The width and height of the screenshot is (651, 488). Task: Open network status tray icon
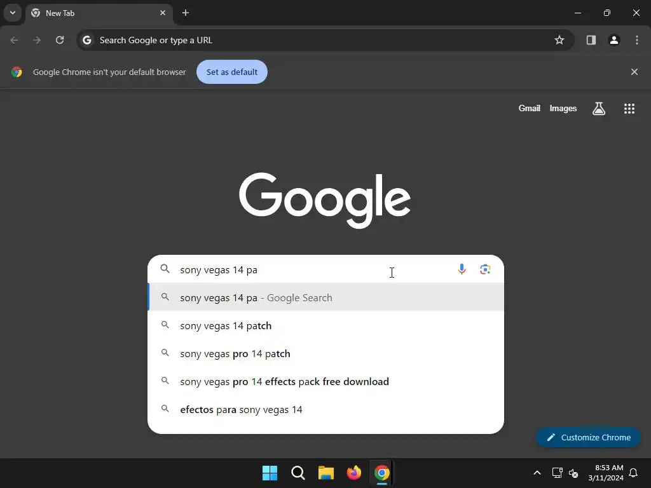pyautogui.click(x=557, y=473)
